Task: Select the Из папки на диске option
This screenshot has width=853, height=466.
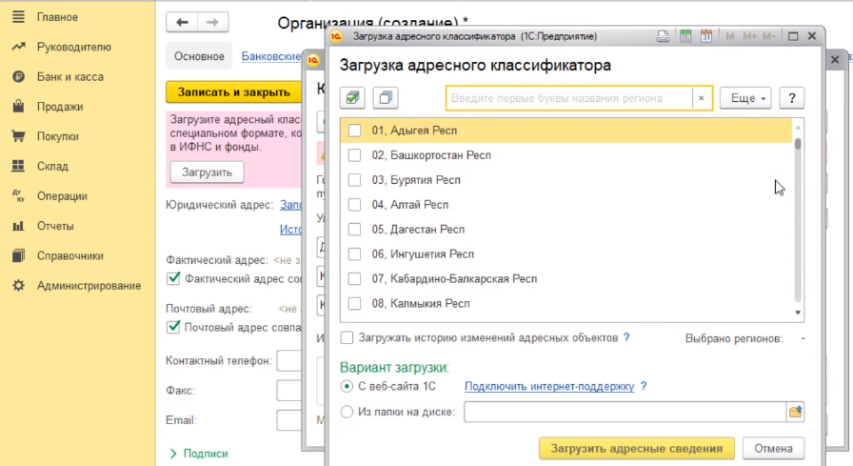Action: click(347, 412)
